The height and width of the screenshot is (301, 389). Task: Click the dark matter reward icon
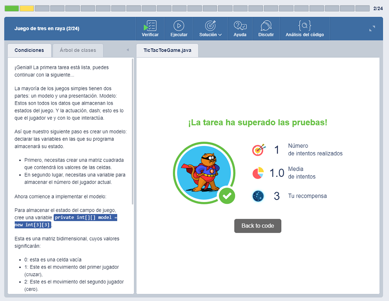pyautogui.click(x=258, y=196)
